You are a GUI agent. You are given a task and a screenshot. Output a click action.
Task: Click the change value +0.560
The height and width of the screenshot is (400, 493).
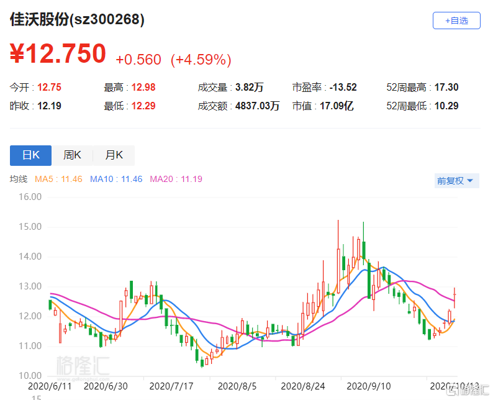138,60
